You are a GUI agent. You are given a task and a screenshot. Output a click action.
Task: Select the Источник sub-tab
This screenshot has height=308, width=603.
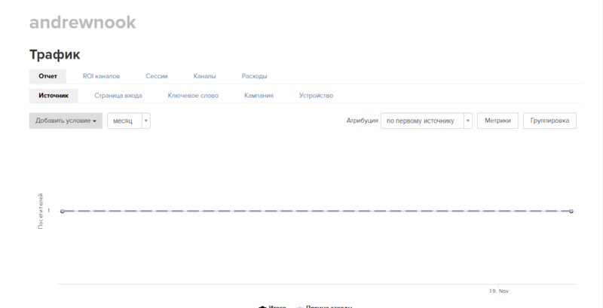click(54, 96)
